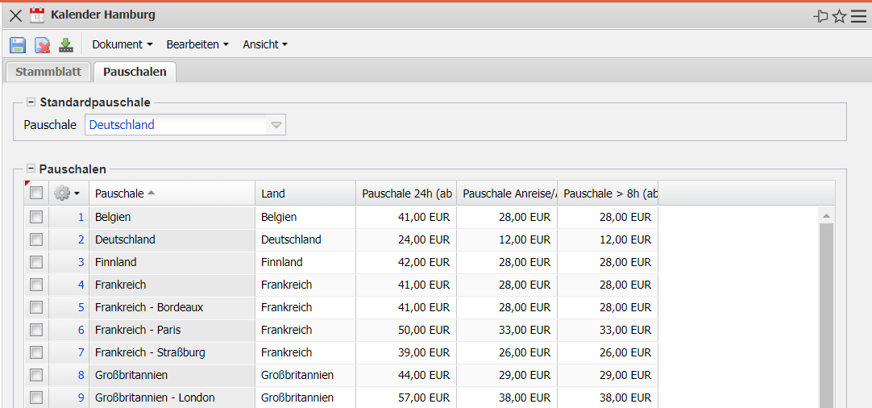Click the document icon with red X

click(x=42, y=45)
